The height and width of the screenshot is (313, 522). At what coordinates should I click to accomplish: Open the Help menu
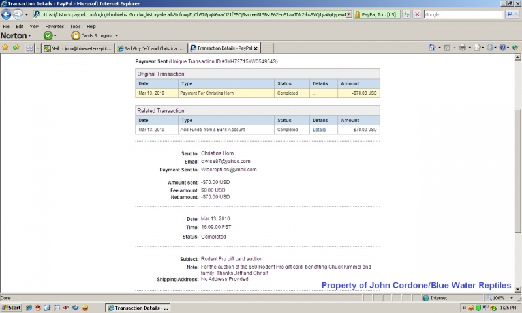[x=91, y=26]
